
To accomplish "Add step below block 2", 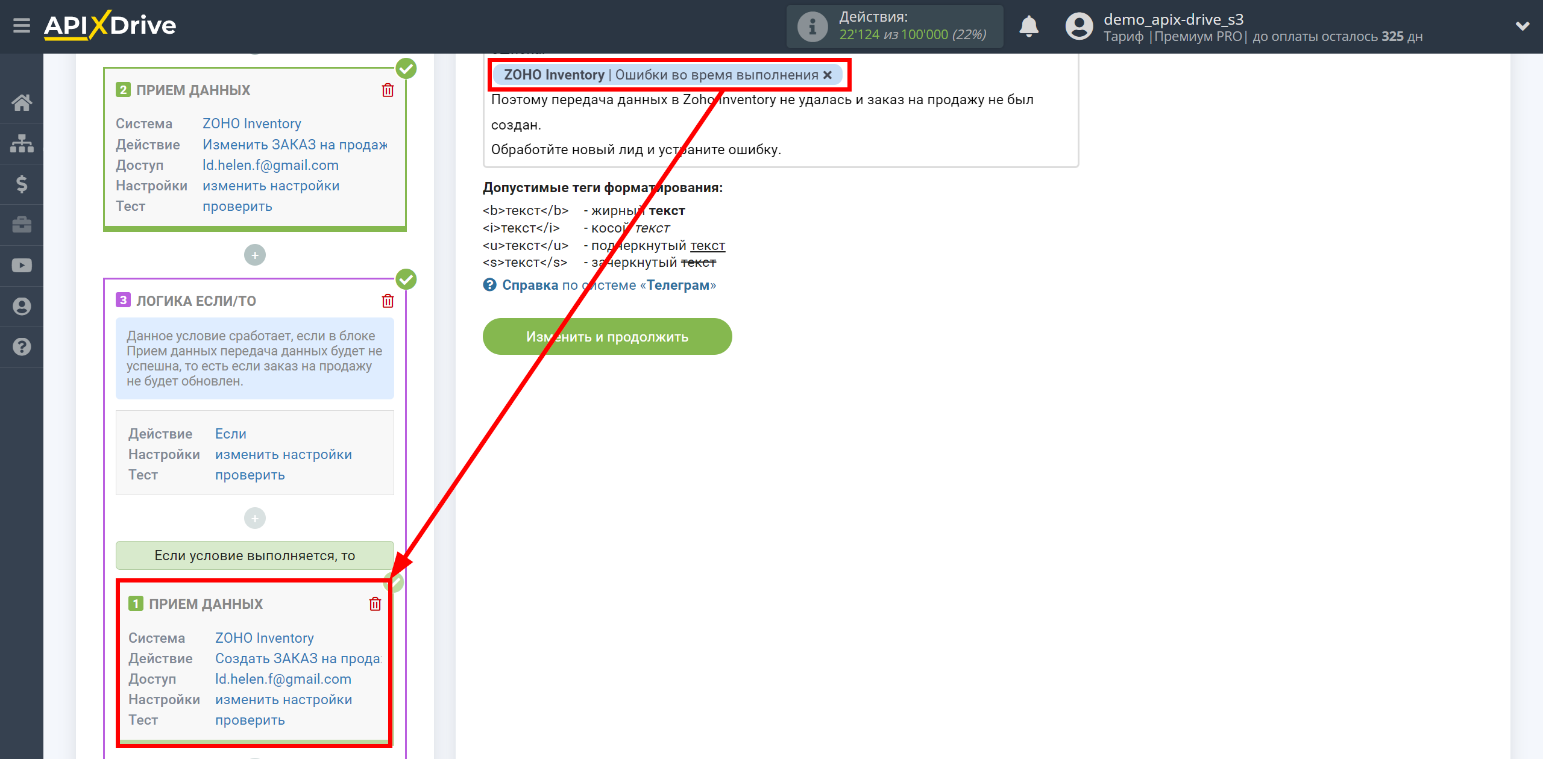I will (x=255, y=255).
